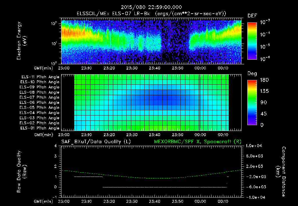Screen dimensions: 298x206
Task: Click the 135 tick on Deg scale
Action: point(264,91)
